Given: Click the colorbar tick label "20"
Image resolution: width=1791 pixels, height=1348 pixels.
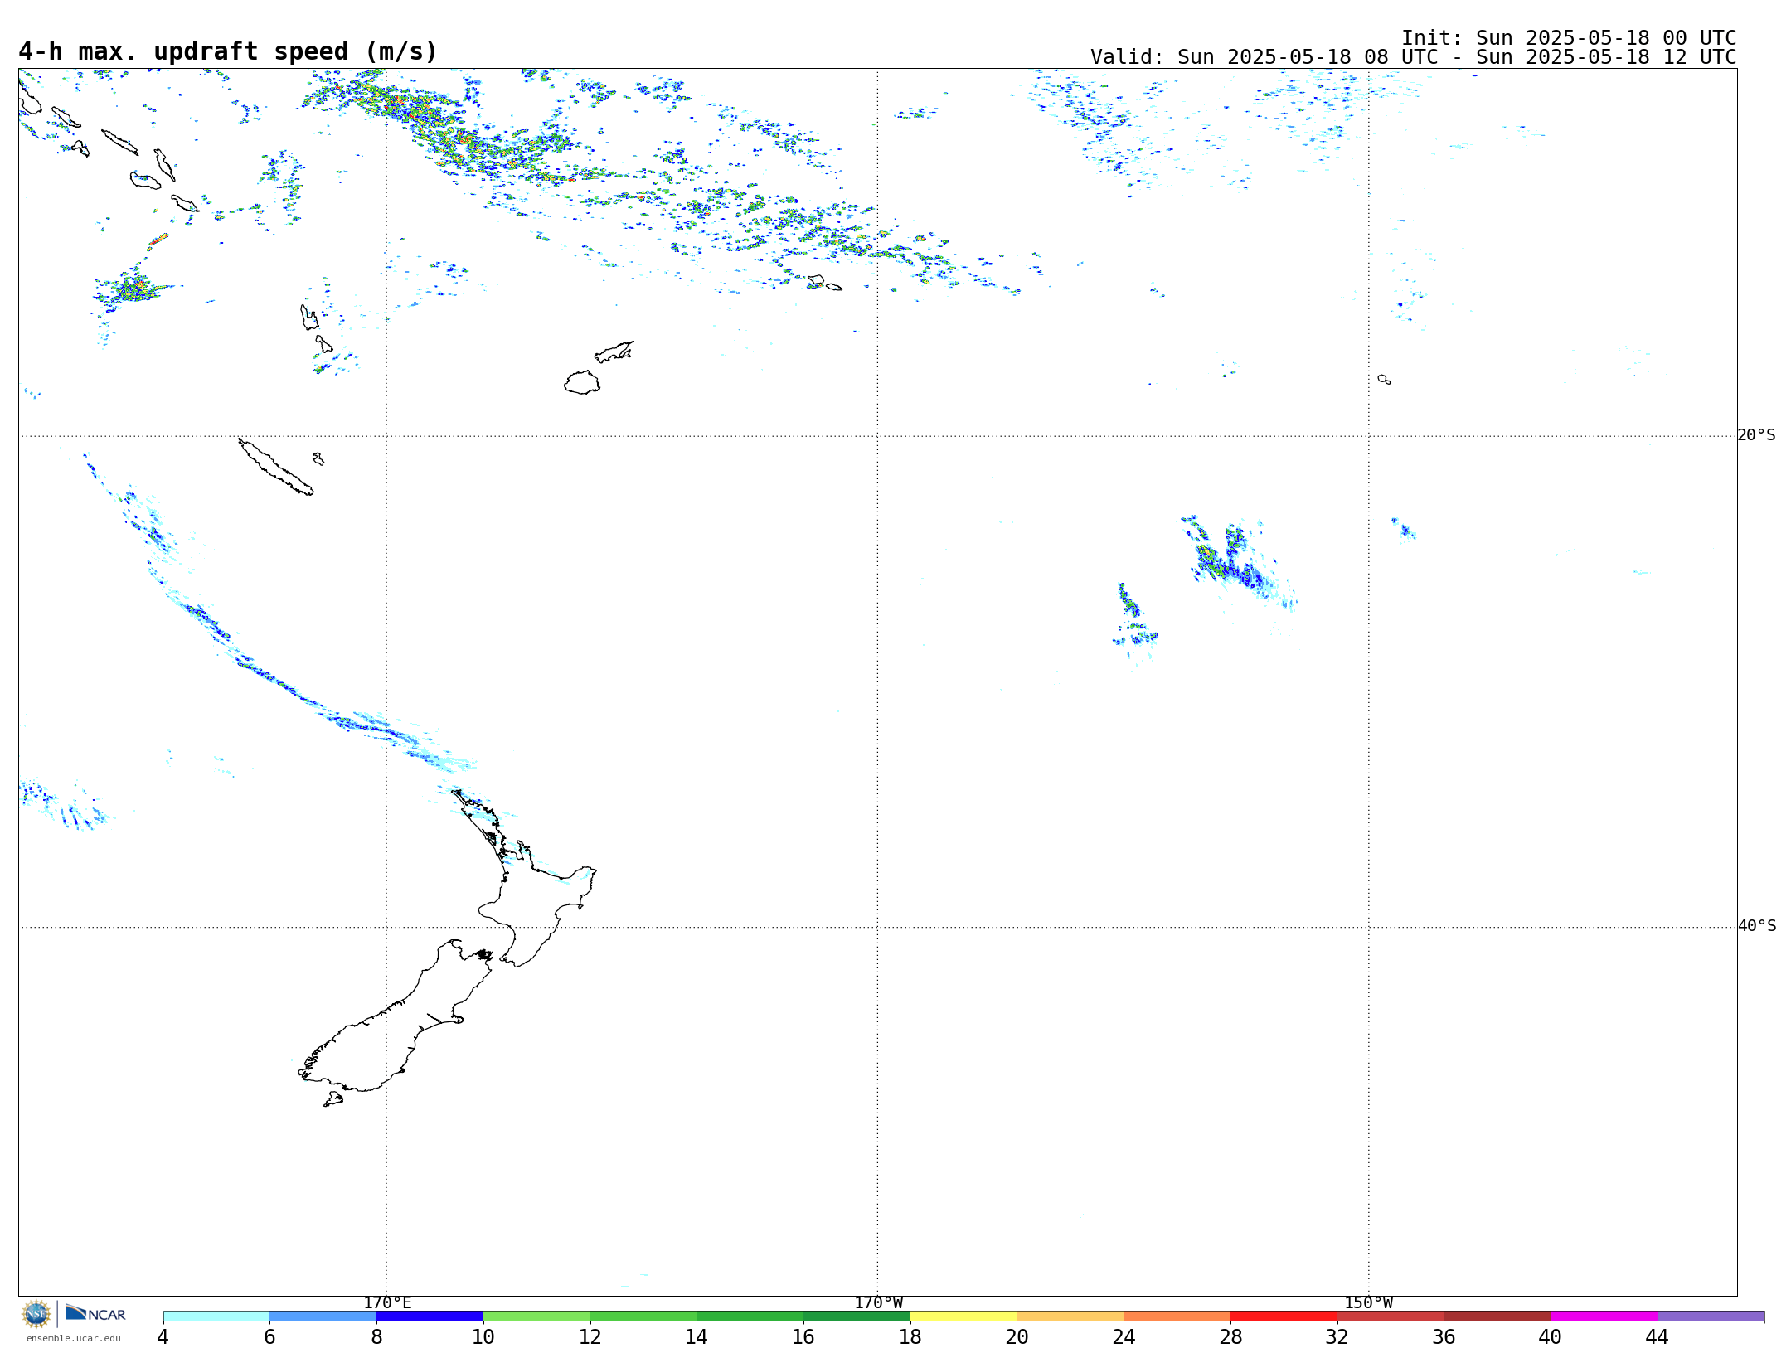Looking at the screenshot, I should (1017, 1336).
